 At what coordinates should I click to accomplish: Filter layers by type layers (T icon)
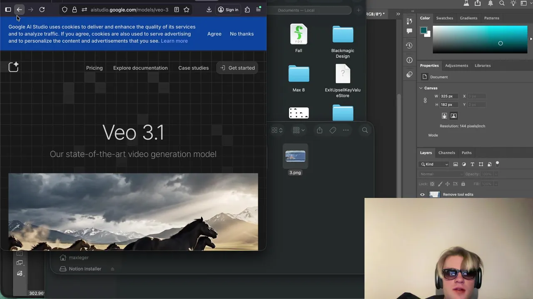click(472, 164)
